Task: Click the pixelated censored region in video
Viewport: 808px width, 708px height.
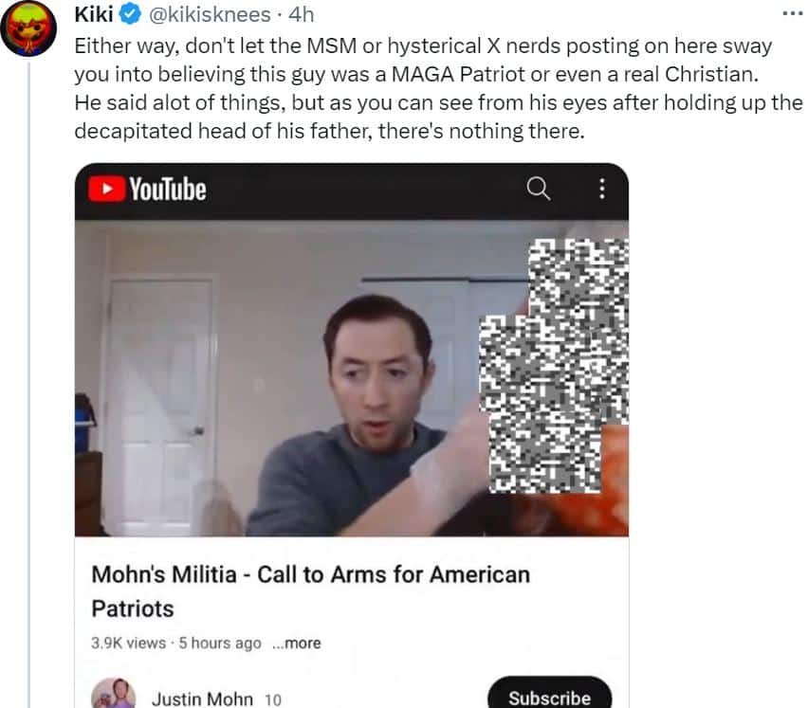Action: point(554,366)
